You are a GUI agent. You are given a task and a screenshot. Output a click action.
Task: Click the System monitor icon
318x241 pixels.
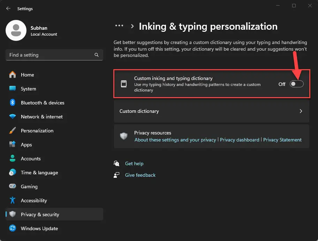pyautogui.click(x=13, y=88)
